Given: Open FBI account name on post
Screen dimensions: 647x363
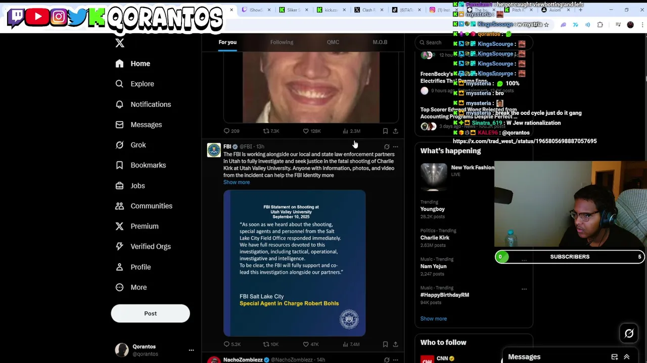Looking at the screenshot, I should [227, 147].
